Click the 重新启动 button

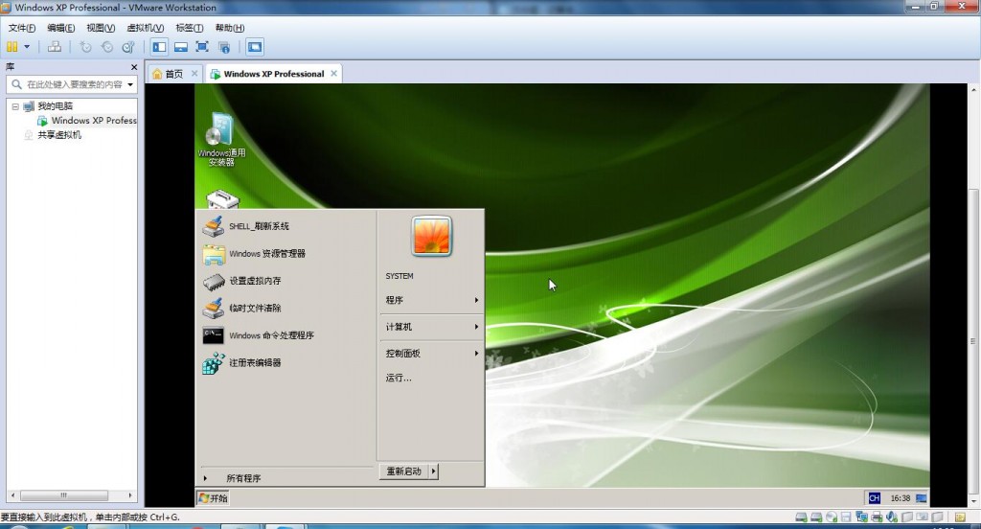pos(404,471)
